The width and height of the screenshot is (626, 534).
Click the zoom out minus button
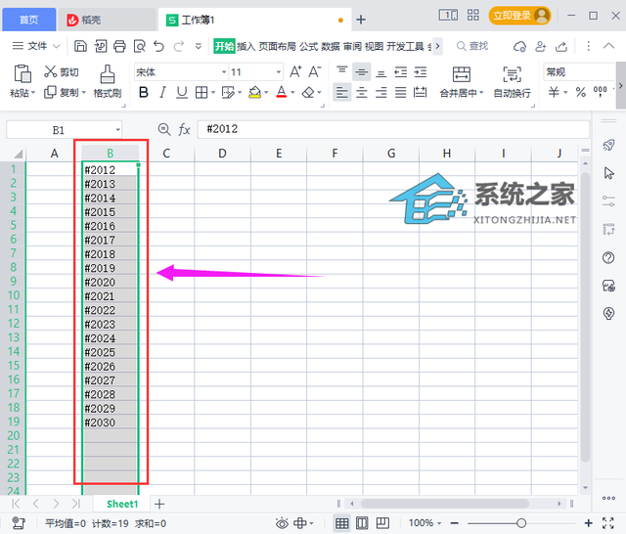click(x=454, y=523)
